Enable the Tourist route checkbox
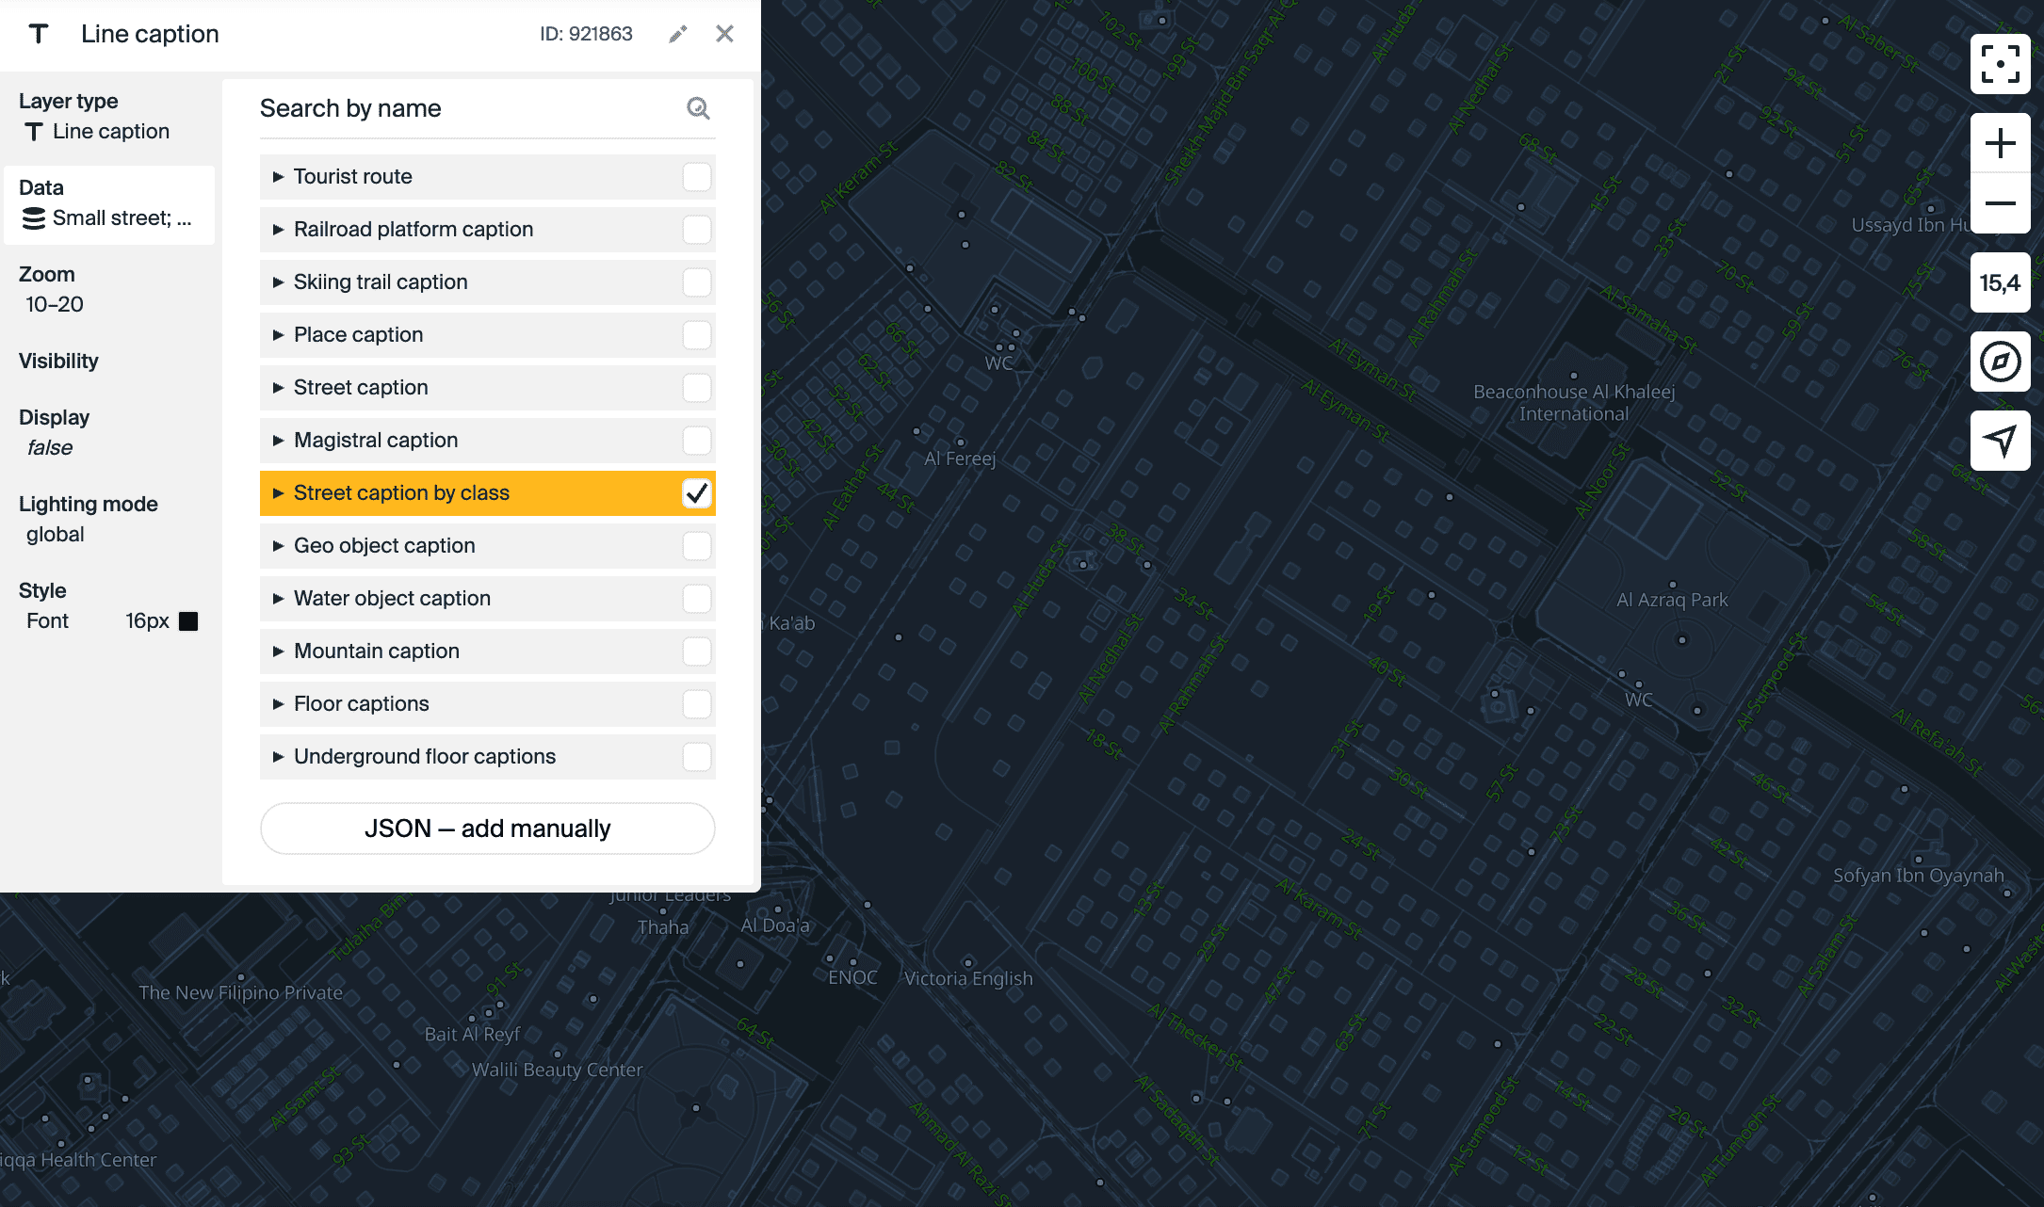2044x1207 pixels. tap(696, 177)
